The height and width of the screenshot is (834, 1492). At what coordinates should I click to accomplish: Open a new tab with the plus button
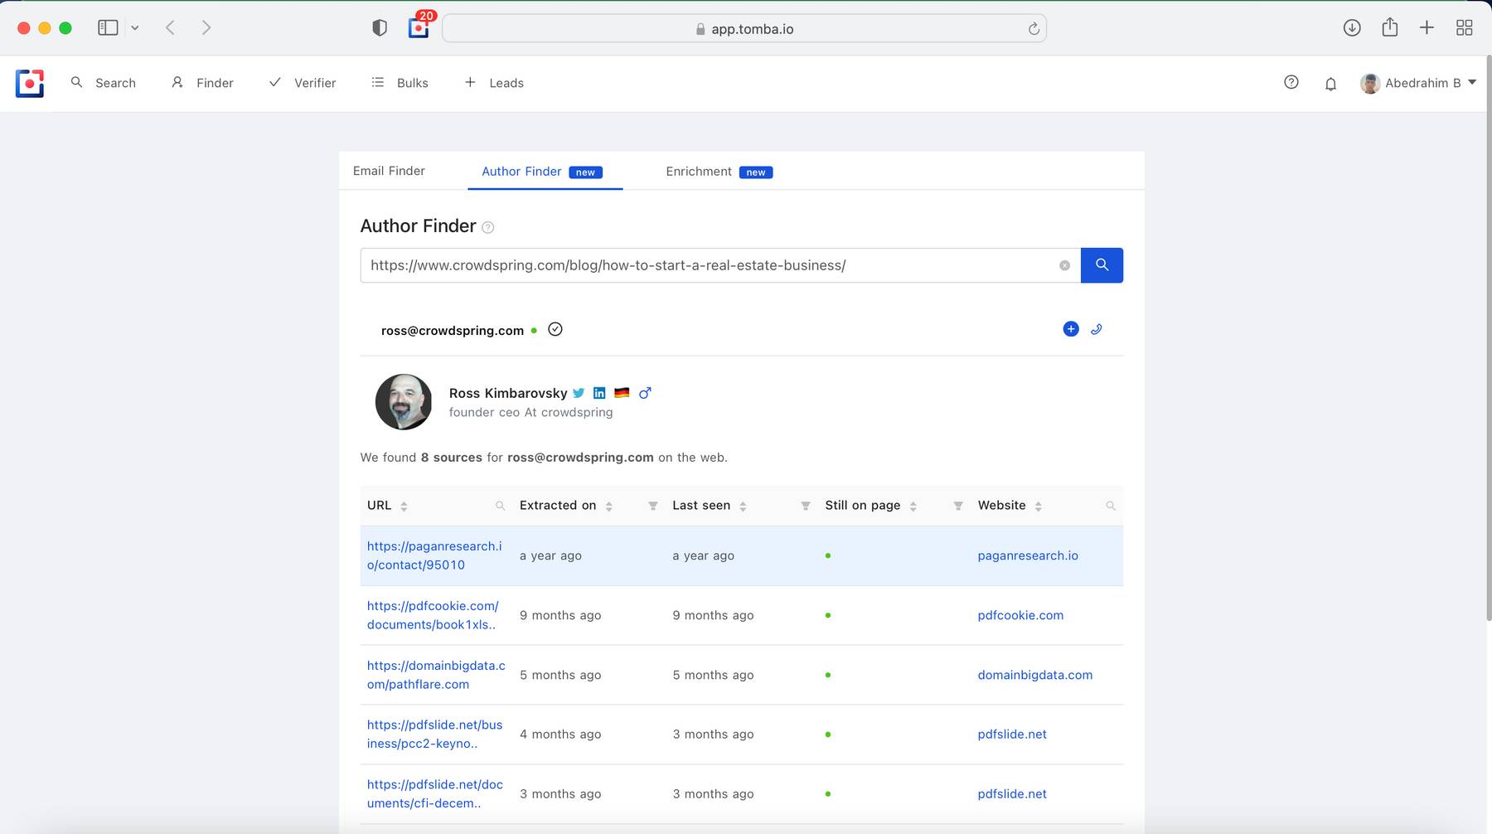point(1427,27)
